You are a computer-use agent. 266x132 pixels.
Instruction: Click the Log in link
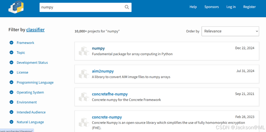point(231,7)
